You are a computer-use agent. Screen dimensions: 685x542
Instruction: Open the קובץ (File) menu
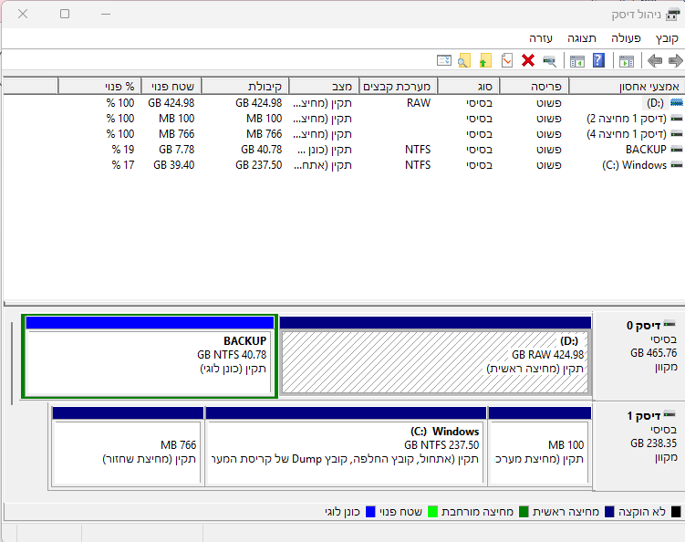coord(667,38)
